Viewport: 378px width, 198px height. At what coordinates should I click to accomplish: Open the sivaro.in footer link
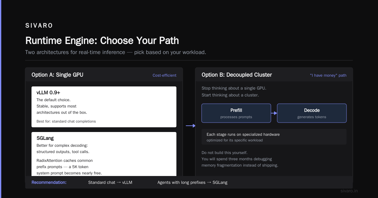(349, 191)
